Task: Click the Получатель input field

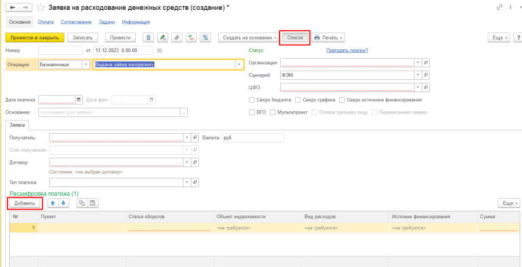Action: tap(116, 138)
